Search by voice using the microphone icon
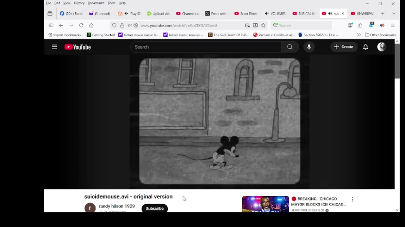Screen dimensions: 405x227 (309, 47)
